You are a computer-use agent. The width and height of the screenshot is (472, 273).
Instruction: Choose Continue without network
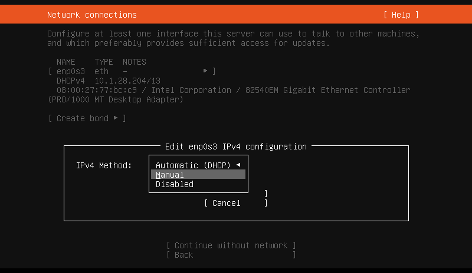pos(231,245)
